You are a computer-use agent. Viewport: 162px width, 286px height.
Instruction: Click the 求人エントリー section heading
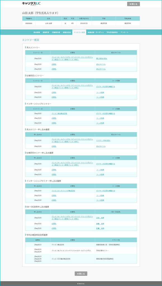coord(33,47)
